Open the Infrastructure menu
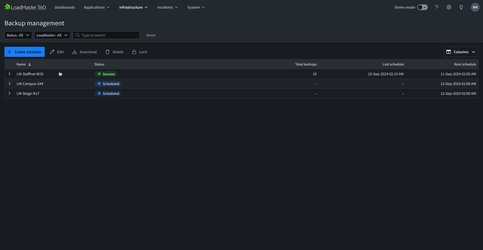The image size is (483, 250). [133, 7]
